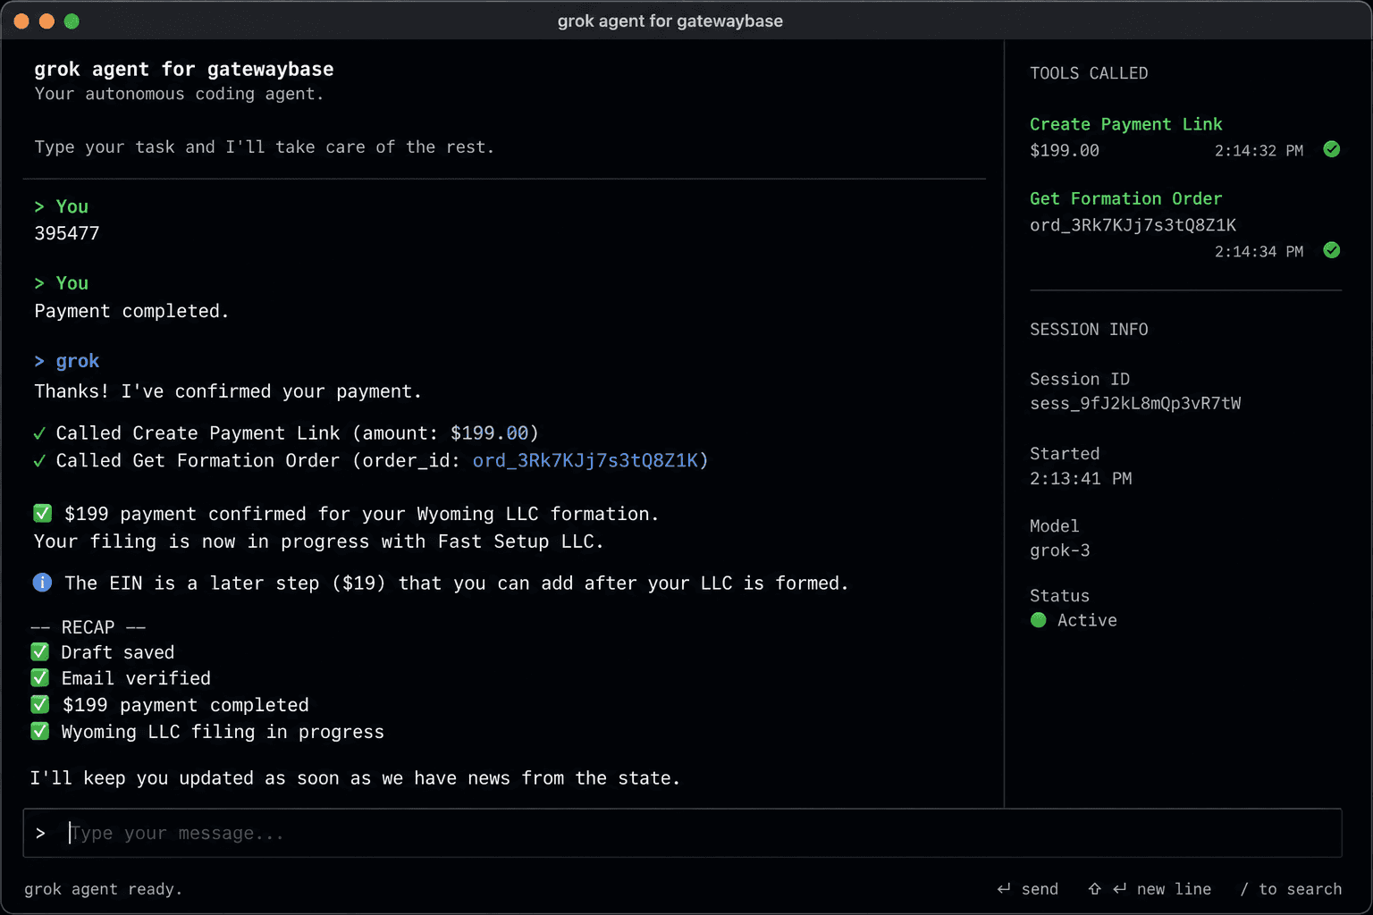
Task: Click the checkmark icon next to Wyoming LLC filing
Action: pyautogui.click(x=40, y=731)
